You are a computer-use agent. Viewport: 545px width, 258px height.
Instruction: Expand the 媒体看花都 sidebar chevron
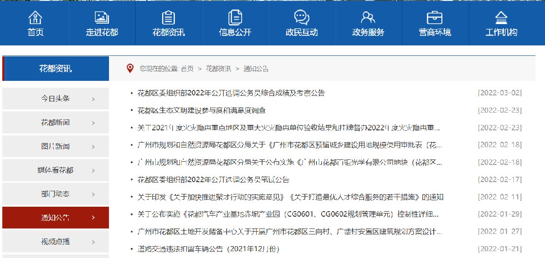click(x=93, y=170)
